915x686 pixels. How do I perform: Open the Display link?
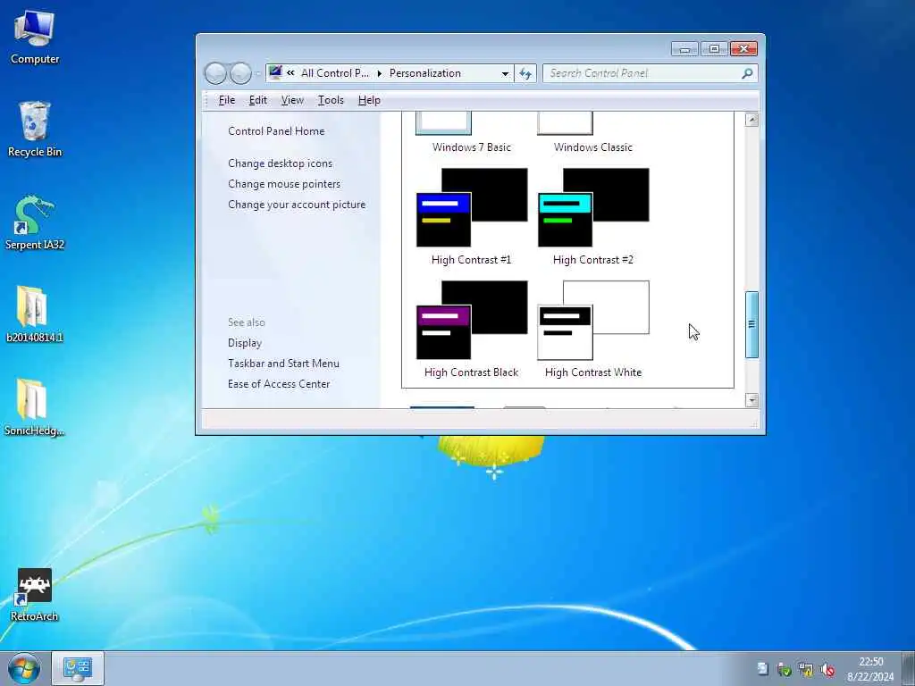(x=245, y=343)
